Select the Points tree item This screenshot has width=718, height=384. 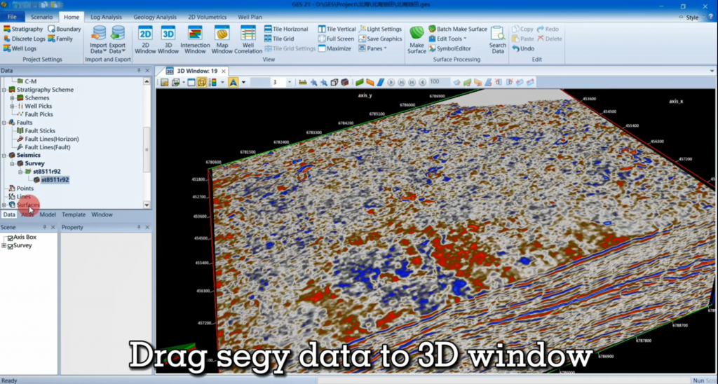[25, 188]
